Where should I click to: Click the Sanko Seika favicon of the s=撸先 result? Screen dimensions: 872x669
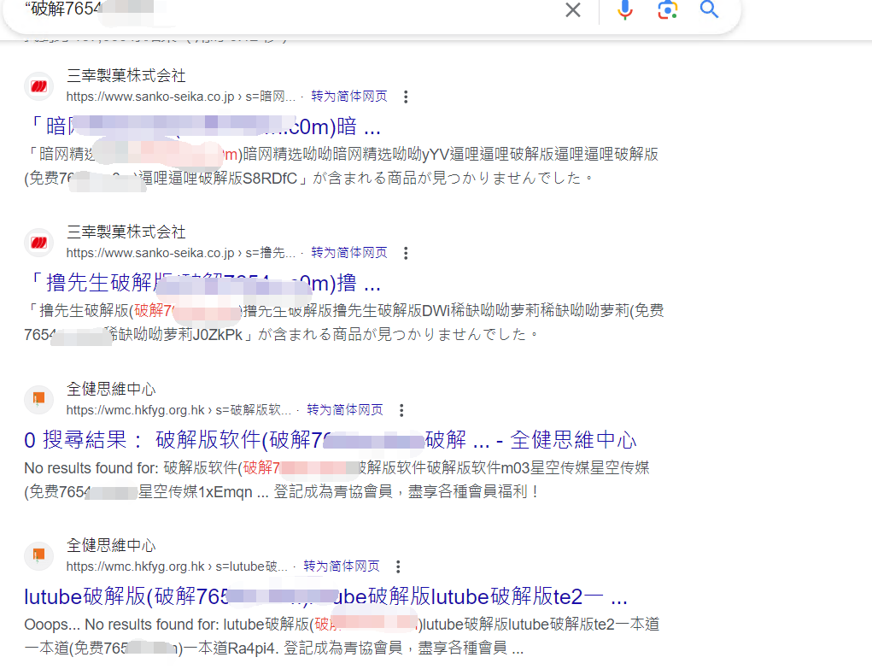click(x=39, y=243)
